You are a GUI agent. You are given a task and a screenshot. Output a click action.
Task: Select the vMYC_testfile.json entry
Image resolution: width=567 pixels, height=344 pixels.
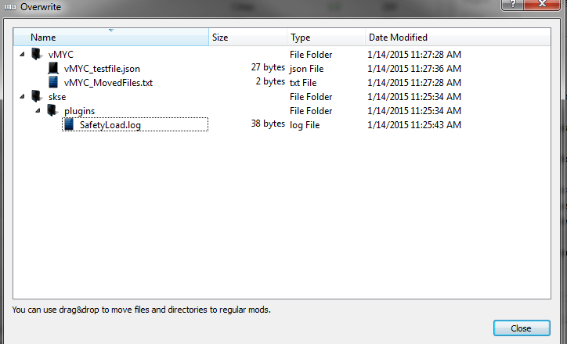click(102, 69)
